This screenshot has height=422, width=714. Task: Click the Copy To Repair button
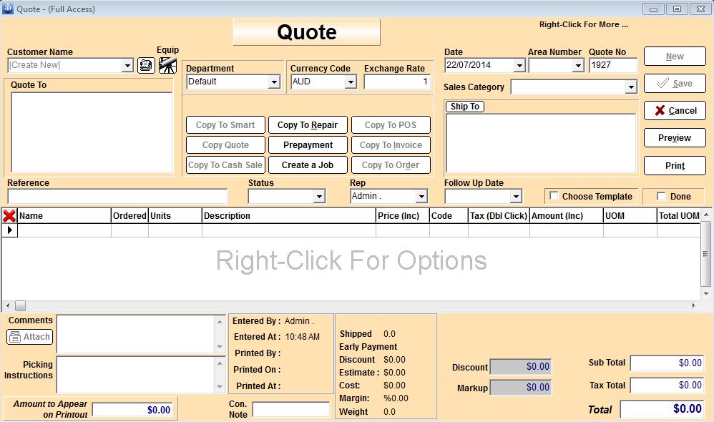[x=308, y=125]
